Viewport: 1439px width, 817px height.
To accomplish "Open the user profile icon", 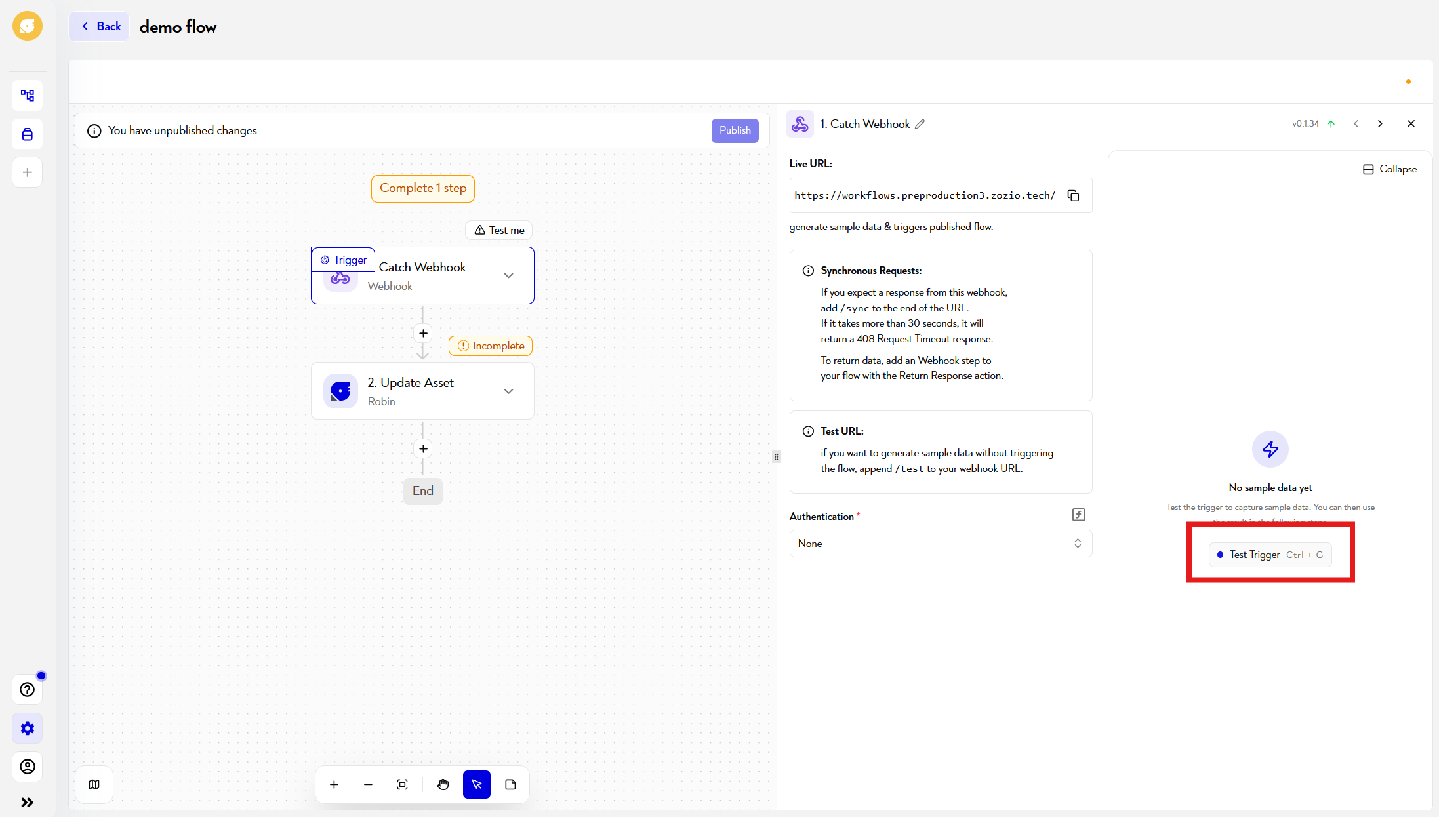I will (28, 767).
